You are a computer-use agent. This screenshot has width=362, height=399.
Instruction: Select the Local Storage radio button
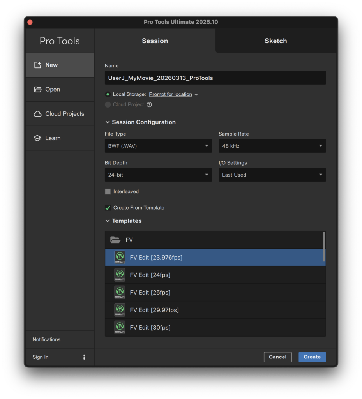(108, 94)
